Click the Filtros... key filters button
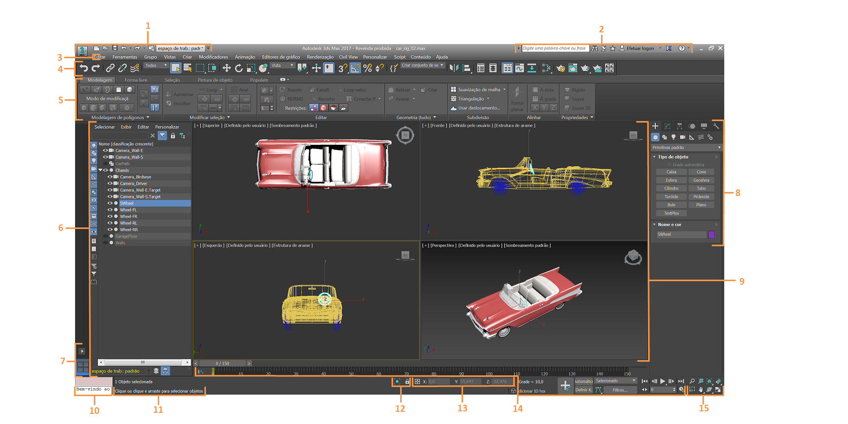Viewport: 848px width, 424px height. click(620, 390)
